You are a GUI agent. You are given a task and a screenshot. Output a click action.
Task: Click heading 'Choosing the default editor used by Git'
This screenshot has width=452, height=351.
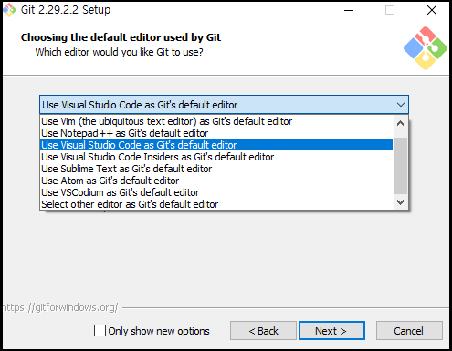pyautogui.click(x=121, y=37)
